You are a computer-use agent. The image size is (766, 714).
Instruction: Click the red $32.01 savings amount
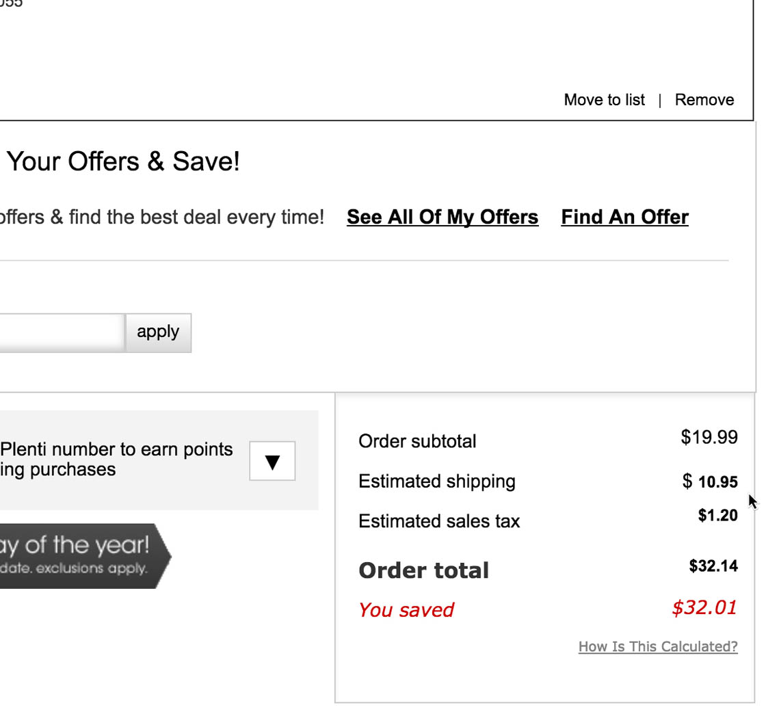704,607
